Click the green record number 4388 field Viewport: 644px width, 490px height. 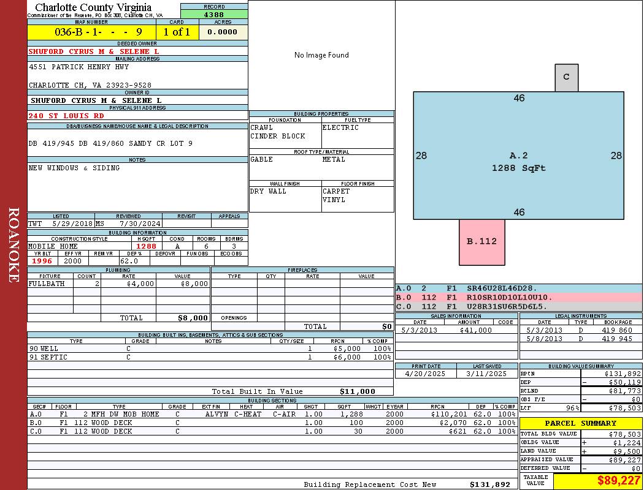point(214,15)
